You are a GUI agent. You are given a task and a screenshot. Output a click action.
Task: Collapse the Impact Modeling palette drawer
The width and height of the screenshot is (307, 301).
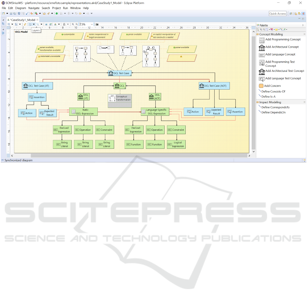(304, 102)
